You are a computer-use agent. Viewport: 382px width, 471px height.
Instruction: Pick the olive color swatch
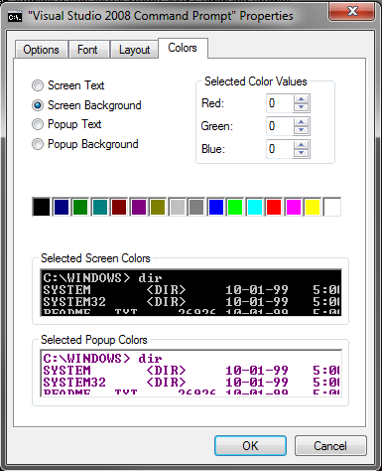[158, 207]
